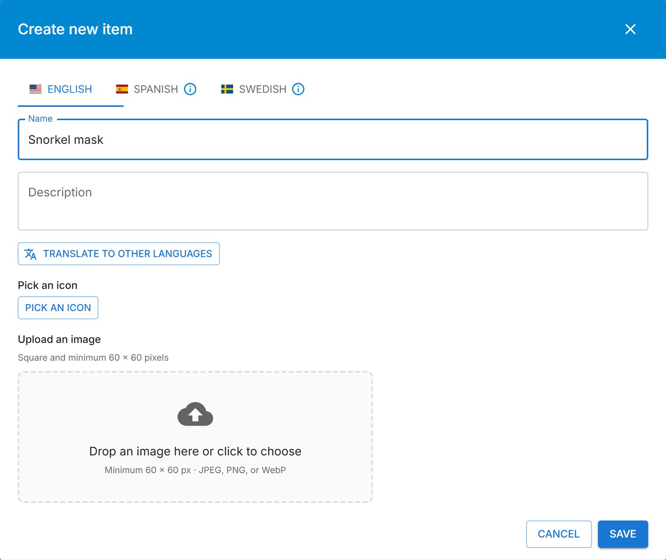Click the Swedish tab info icon
This screenshot has height=560, width=666.
coord(298,89)
